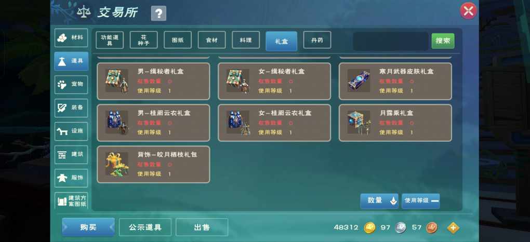This screenshot has width=530, height=242.
Task: Click the gold coin currency icon
Action: pyautogui.click(x=369, y=227)
